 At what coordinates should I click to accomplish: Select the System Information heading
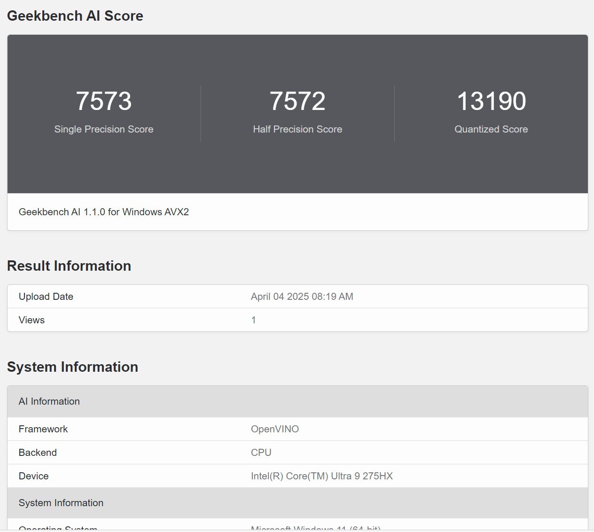coord(72,367)
